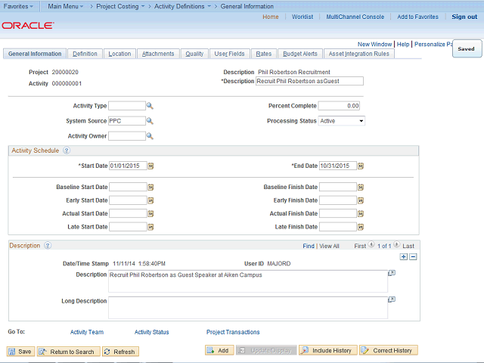Open the Project Transactions link
The height and width of the screenshot is (363, 484).
tap(233, 332)
